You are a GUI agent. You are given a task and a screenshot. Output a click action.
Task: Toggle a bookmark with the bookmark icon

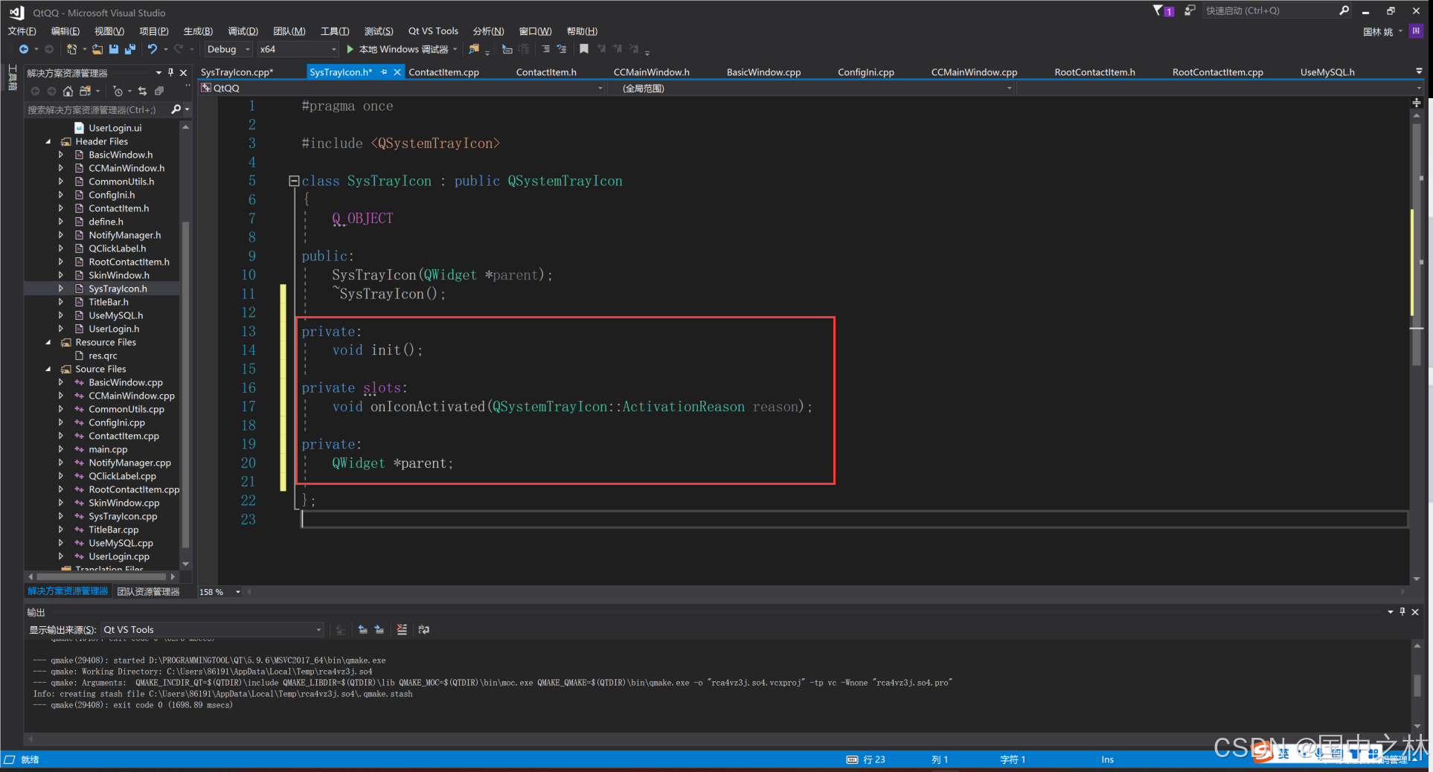tap(584, 49)
